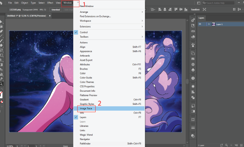Click the zoom percentage field
The width and height of the screenshot is (244, 147).
11,146
